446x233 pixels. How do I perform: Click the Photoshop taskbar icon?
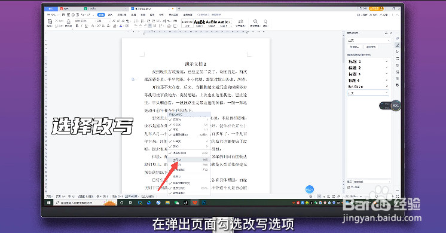click(x=204, y=203)
